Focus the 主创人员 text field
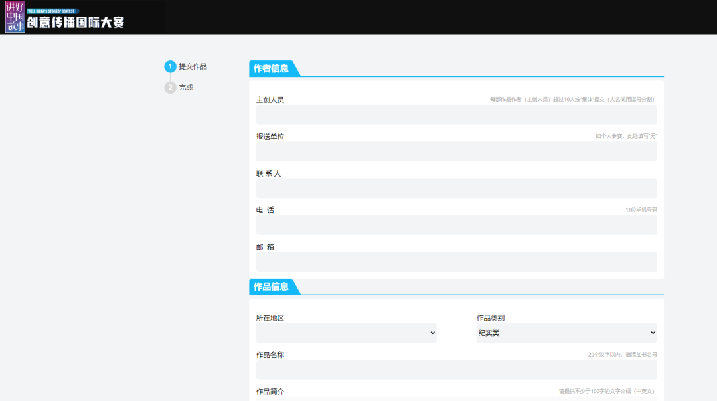The height and width of the screenshot is (401, 717). tap(456, 115)
